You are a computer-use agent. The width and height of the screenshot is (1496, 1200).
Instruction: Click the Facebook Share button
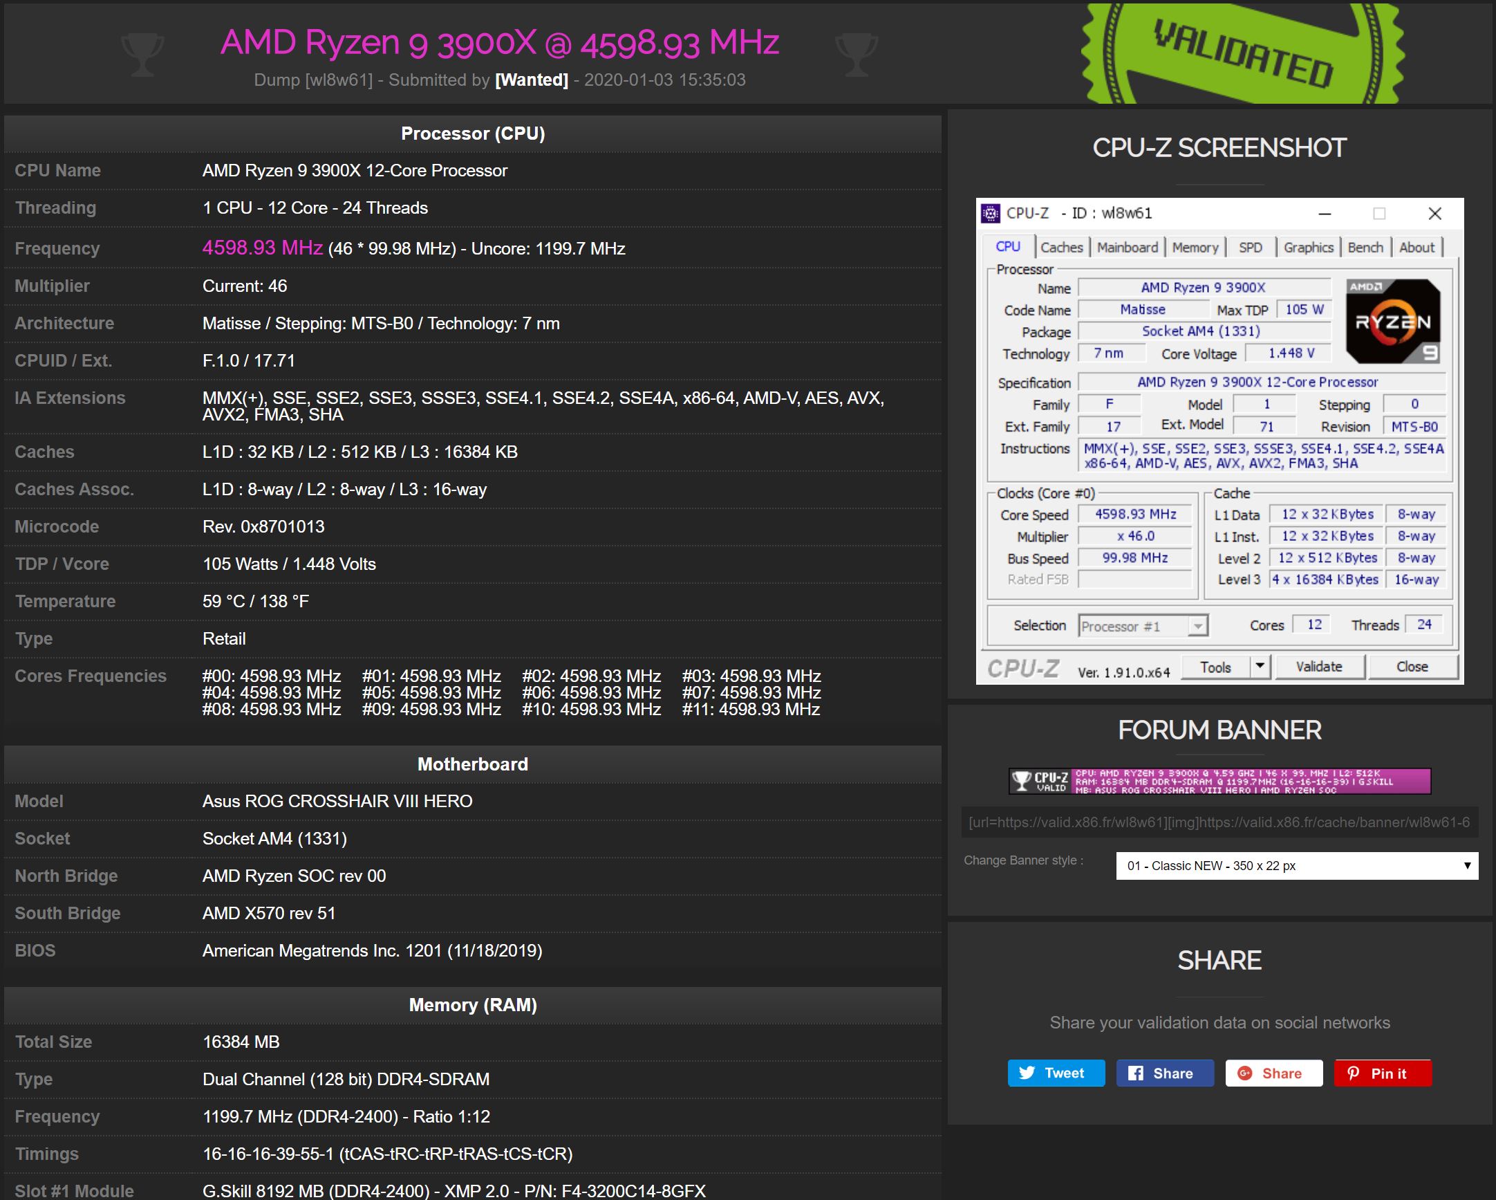tap(1165, 1073)
